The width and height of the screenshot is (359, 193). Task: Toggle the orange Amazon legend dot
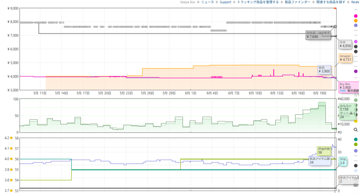(x=355, y=21)
